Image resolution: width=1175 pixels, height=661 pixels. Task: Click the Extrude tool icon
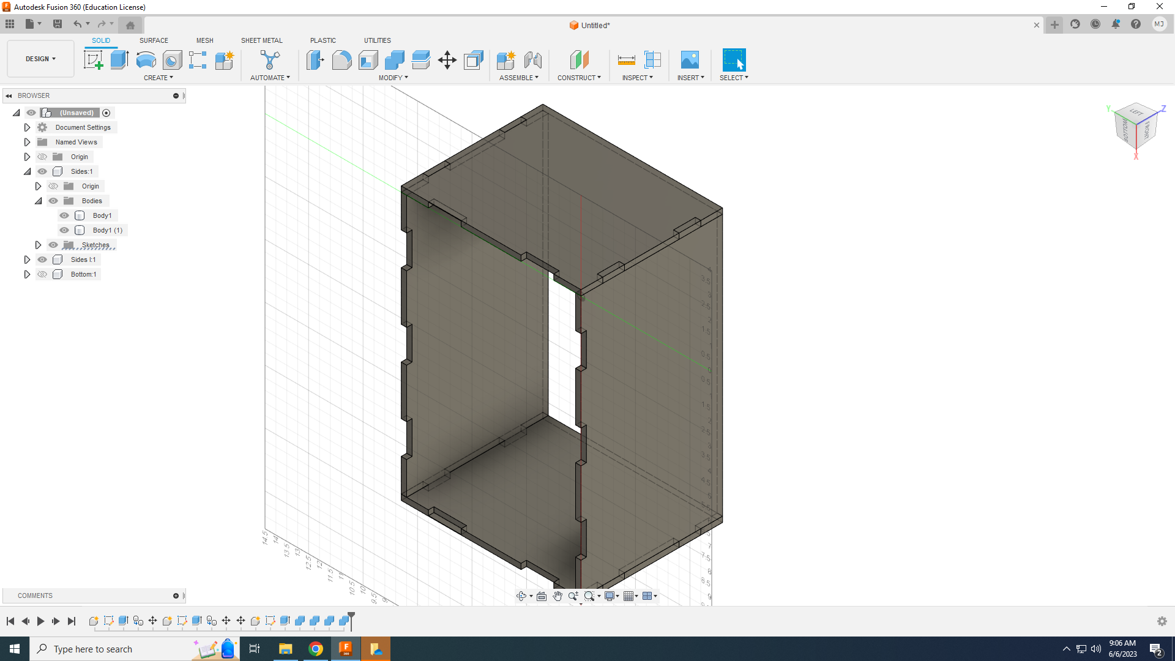click(x=119, y=60)
